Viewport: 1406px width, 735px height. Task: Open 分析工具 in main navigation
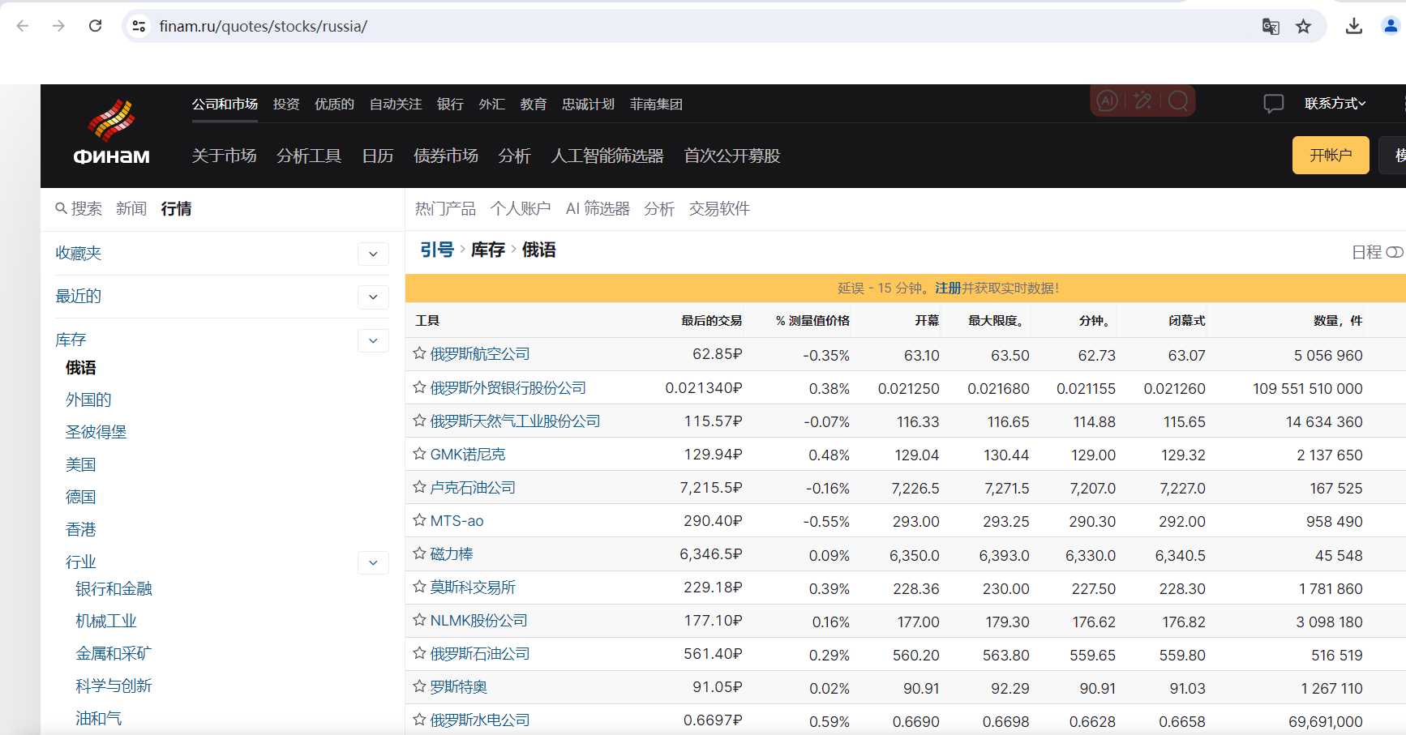(x=309, y=156)
